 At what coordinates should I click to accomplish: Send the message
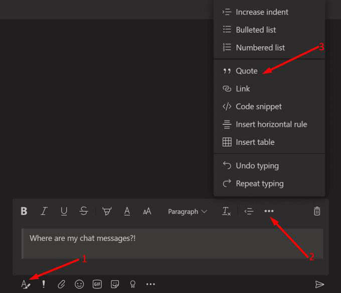[x=319, y=284]
